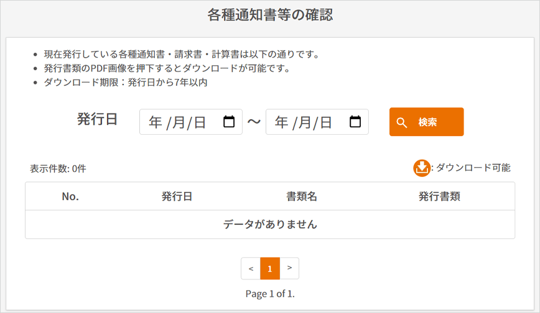Click the データがありません empty table row
Viewport: 540px width, 313px height.
[x=270, y=224]
